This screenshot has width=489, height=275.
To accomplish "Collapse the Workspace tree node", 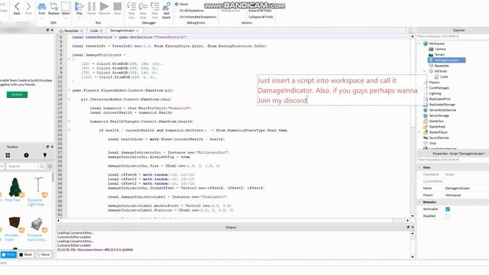I will [419, 44].
